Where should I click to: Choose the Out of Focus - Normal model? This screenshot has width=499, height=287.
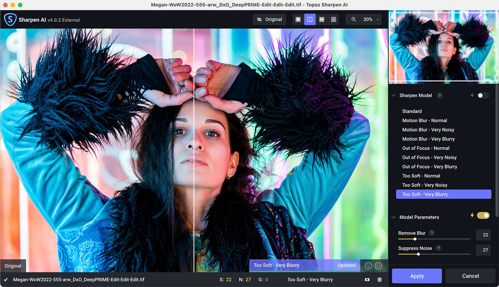(x=426, y=148)
